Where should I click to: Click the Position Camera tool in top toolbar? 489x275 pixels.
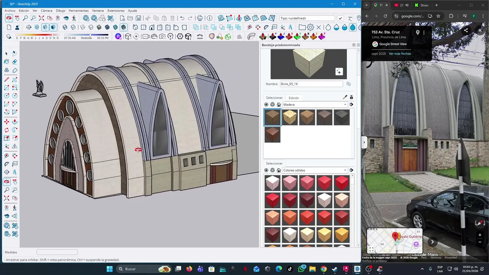pos(58,18)
